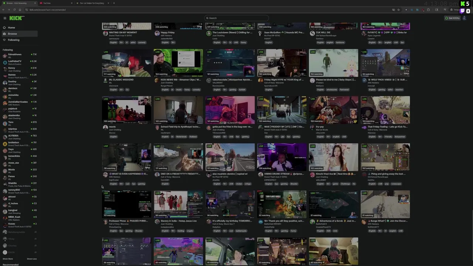The width and height of the screenshot is (473, 266).
Task: Click comedy tag under WAITING ON MY MOMENT
Action: point(142,42)
